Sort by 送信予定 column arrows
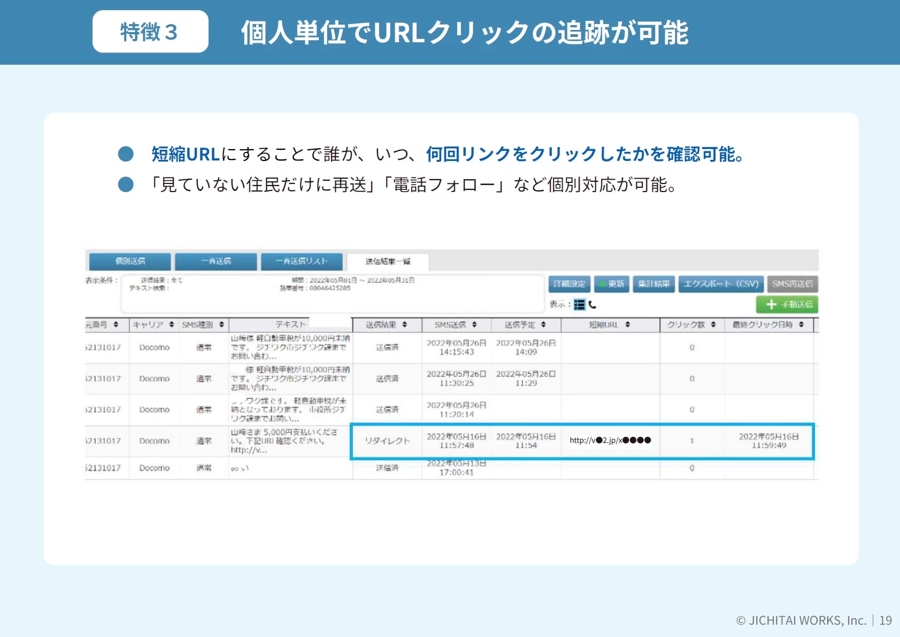This screenshot has width=900, height=637. click(x=543, y=325)
